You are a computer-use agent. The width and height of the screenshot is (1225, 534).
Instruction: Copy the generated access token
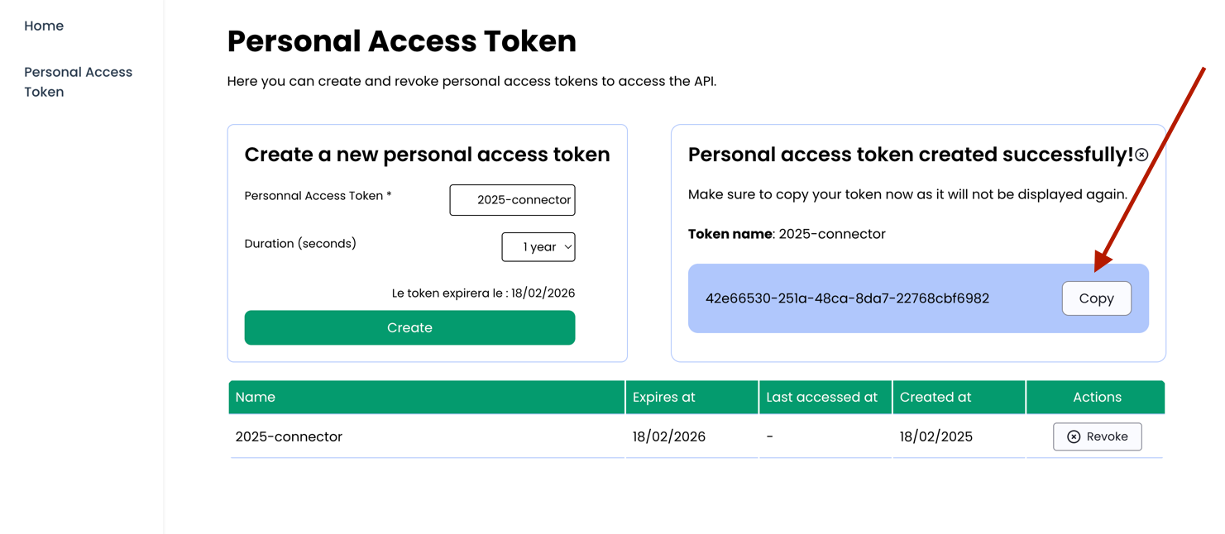(1096, 298)
